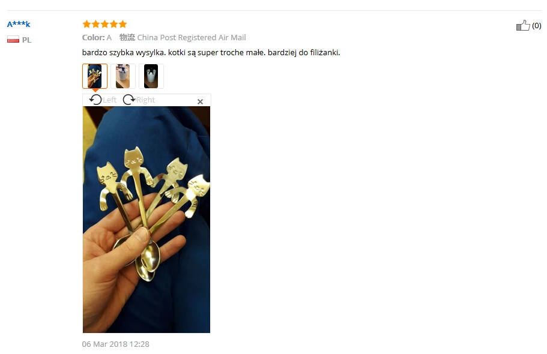Show the third thumbnail with dark background

151,76
